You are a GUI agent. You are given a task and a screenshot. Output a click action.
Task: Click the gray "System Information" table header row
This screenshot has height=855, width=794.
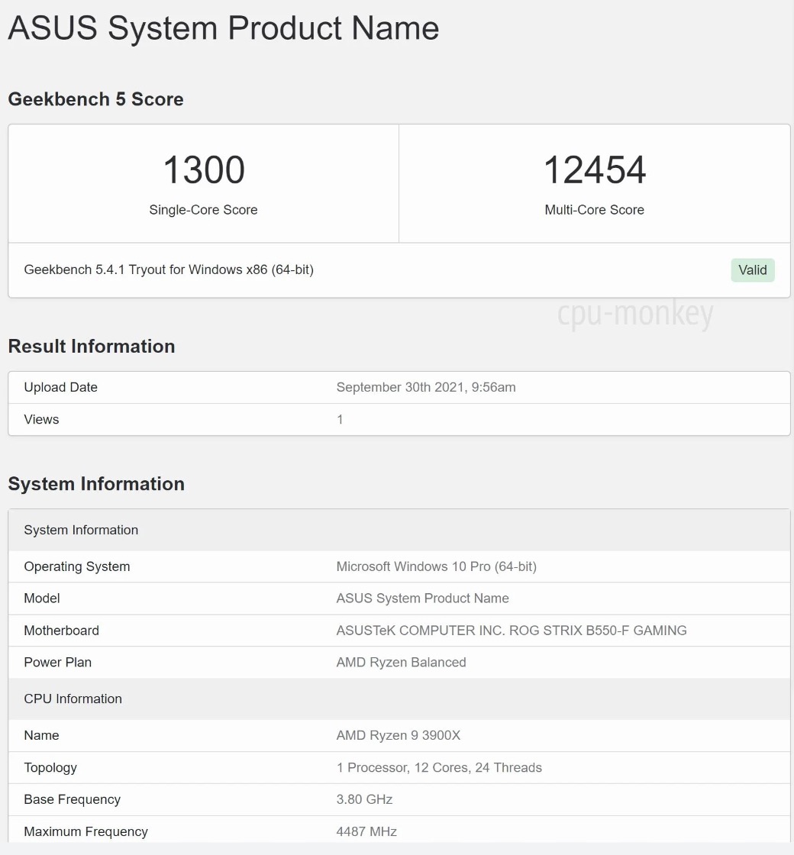pos(399,530)
